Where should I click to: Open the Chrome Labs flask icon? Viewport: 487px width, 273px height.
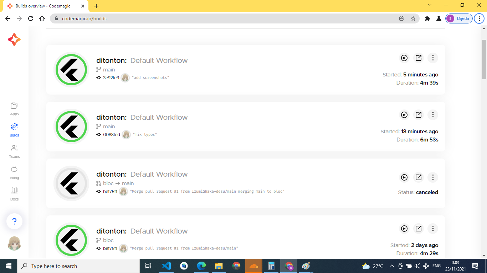(439, 18)
